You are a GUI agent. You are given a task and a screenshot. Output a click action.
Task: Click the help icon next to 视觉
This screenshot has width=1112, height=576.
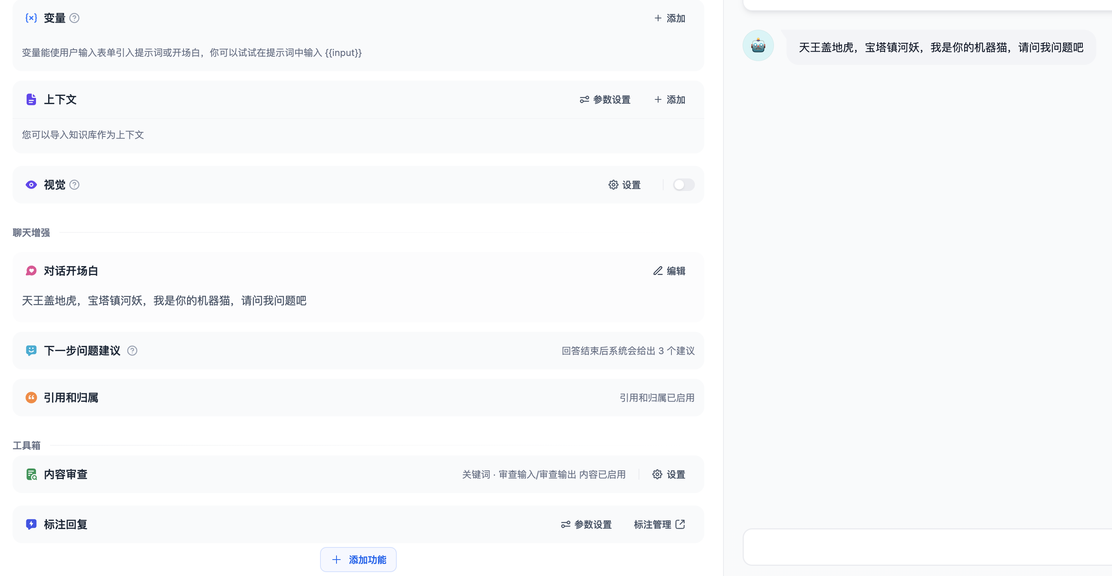click(x=74, y=185)
